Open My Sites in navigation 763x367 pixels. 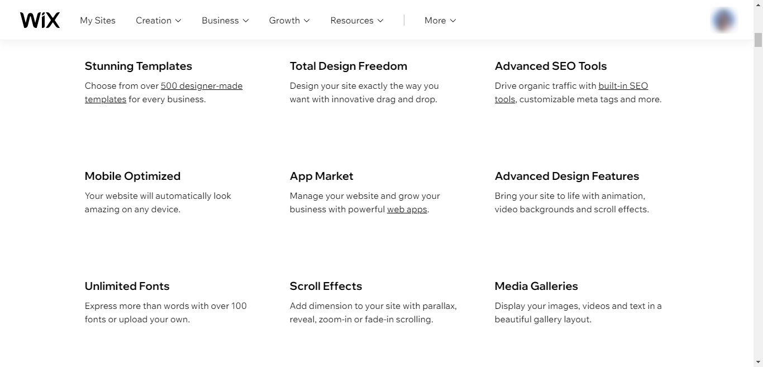click(x=98, y=20)
